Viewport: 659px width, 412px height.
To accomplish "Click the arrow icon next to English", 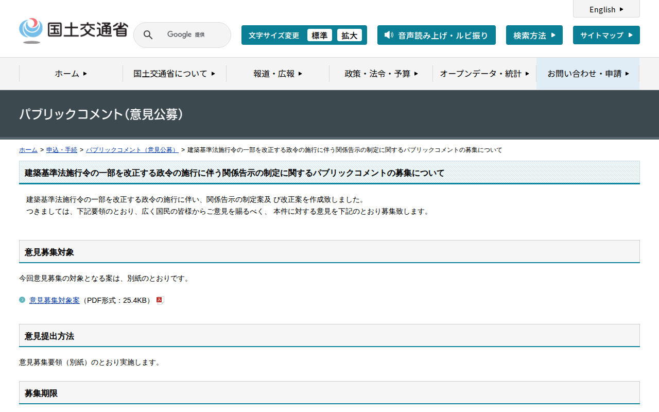I will [x=621, y=9].
